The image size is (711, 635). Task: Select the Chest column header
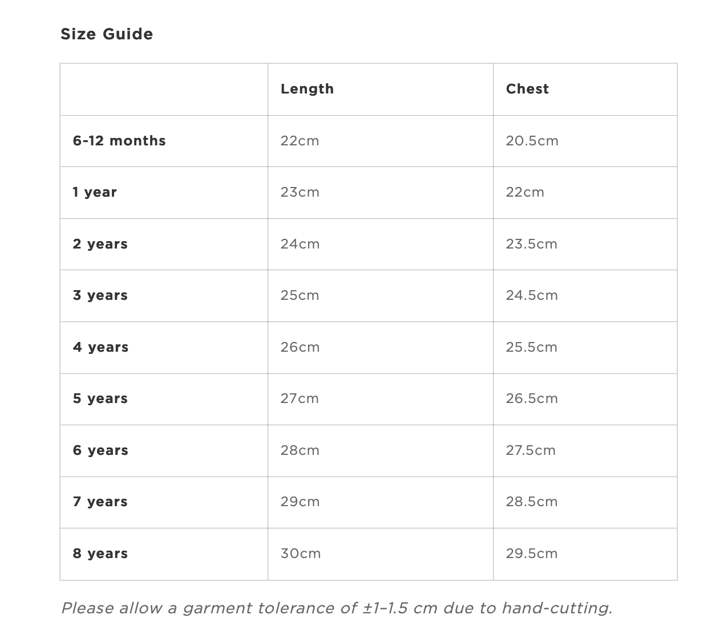click(x=527, y=89)
